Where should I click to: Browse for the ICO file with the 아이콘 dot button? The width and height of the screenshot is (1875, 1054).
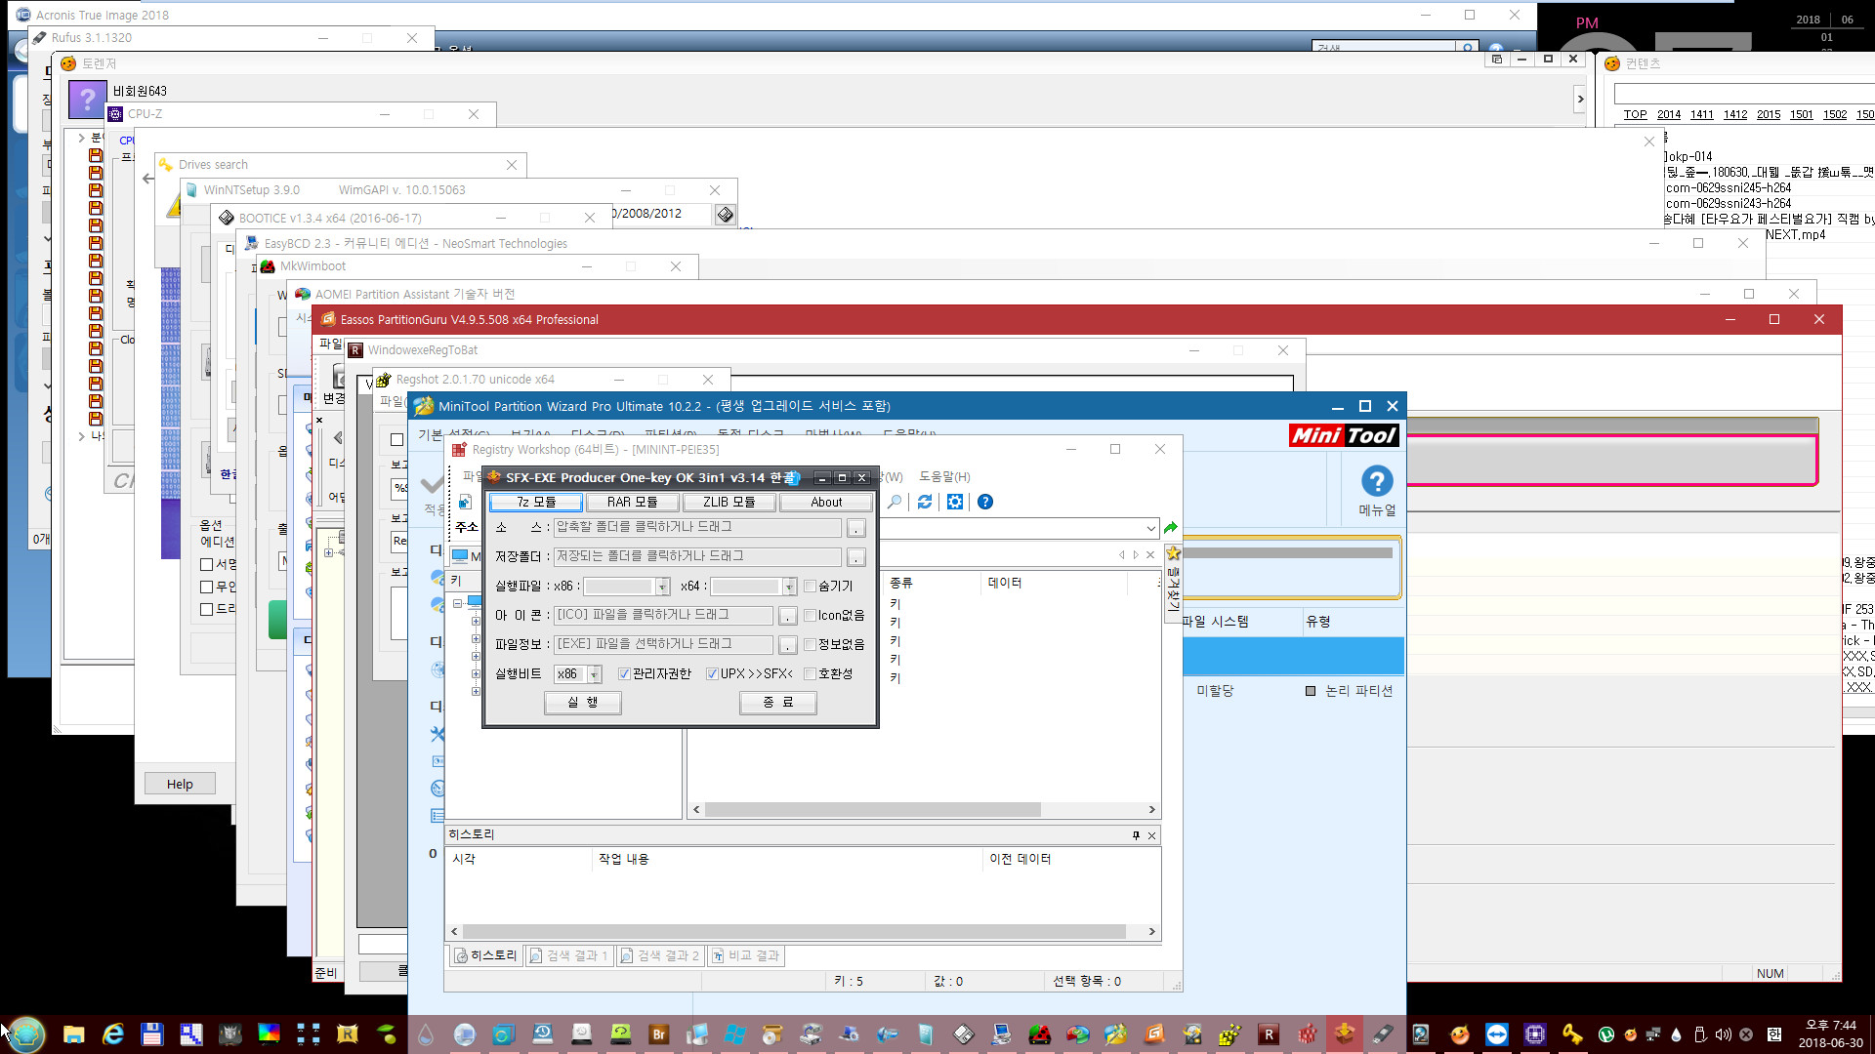pos(787,616)
